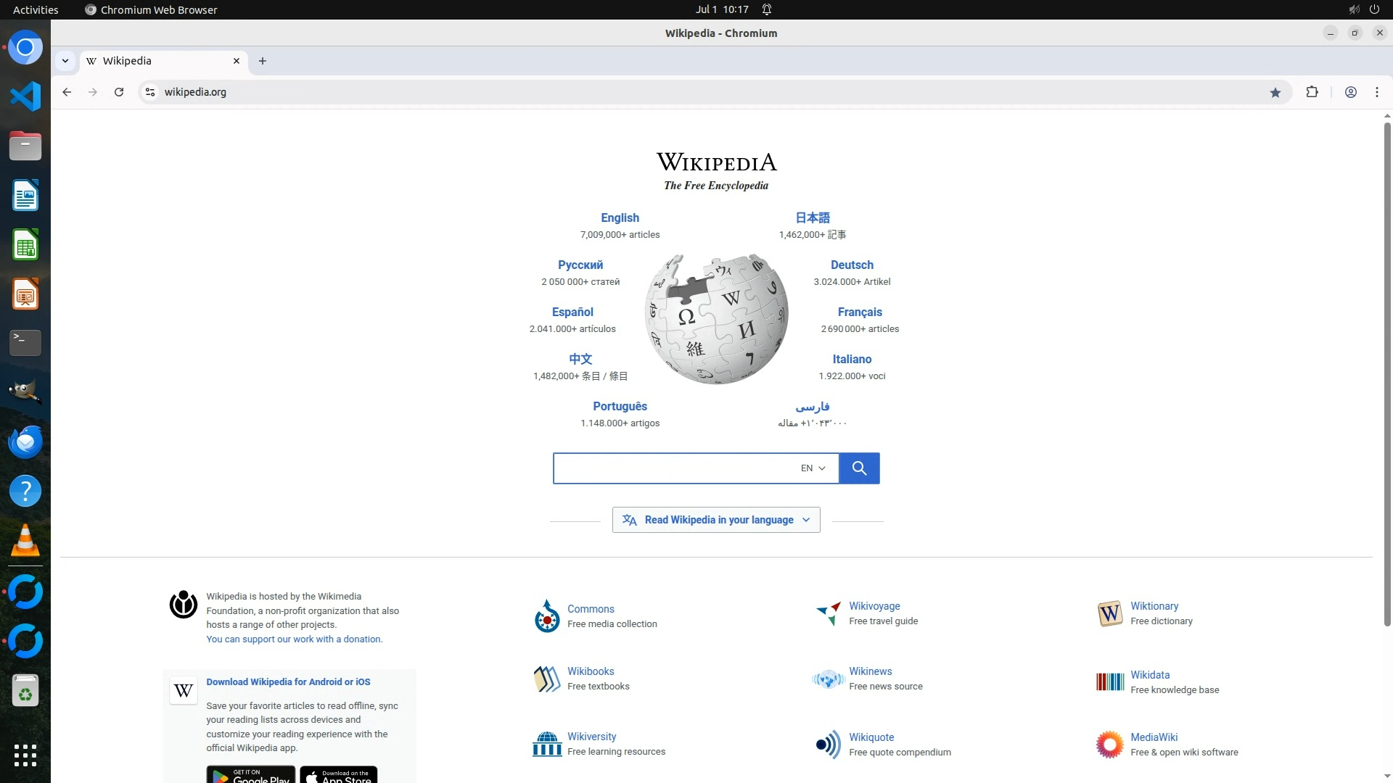This screenshot has height=783, width=1393.
Task: Click the Wikimedia Commons logo icon
Action: [x=547, y=616]
